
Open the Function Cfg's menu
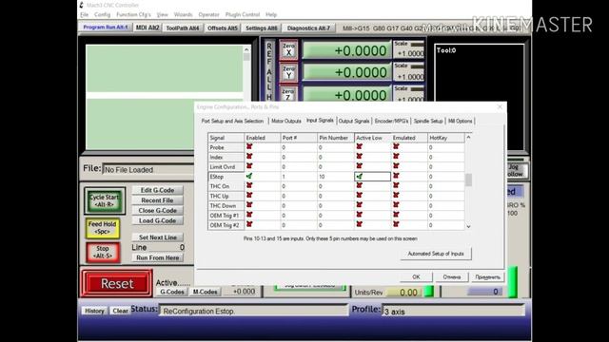(x=133, y=14)
